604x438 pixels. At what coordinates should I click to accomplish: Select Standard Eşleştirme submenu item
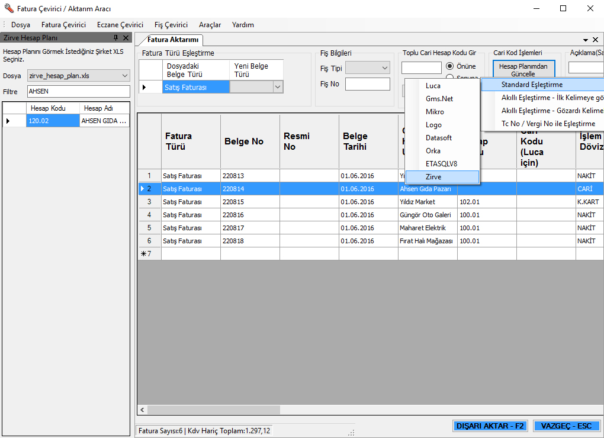pos(543,85)
